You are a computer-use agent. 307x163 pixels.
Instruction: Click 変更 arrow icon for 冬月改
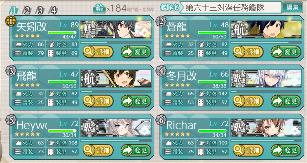(x=277, y=101)
